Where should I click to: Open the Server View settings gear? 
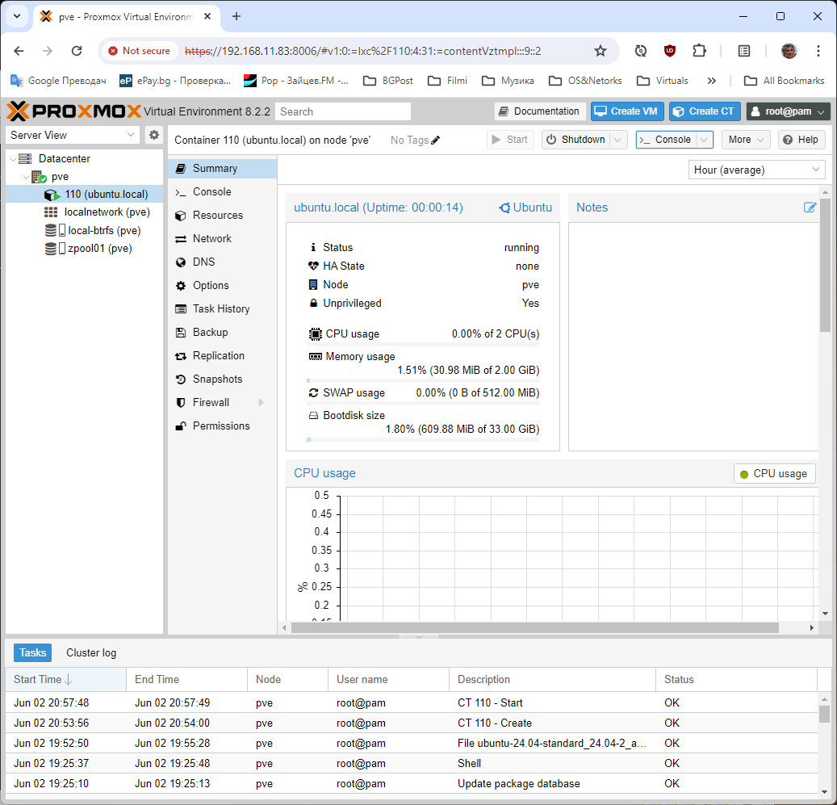[153, 135]
